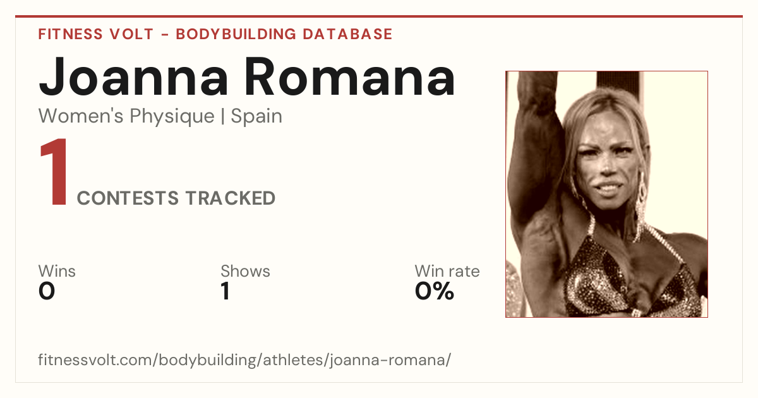The height and width of the screenshot is (398, 758).
Task: Click the athlete photo thumbnail
Action: (606, 194)
